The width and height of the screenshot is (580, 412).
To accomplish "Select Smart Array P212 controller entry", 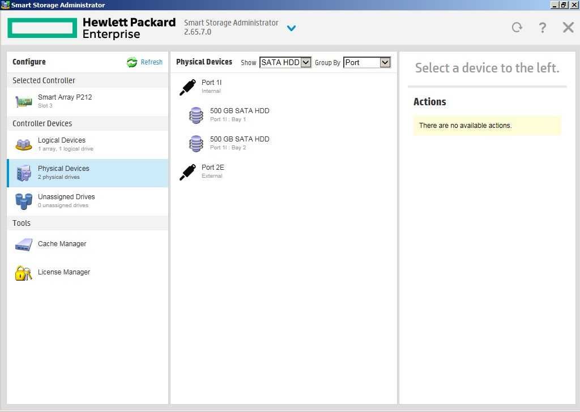I will [x=88, y=101].
